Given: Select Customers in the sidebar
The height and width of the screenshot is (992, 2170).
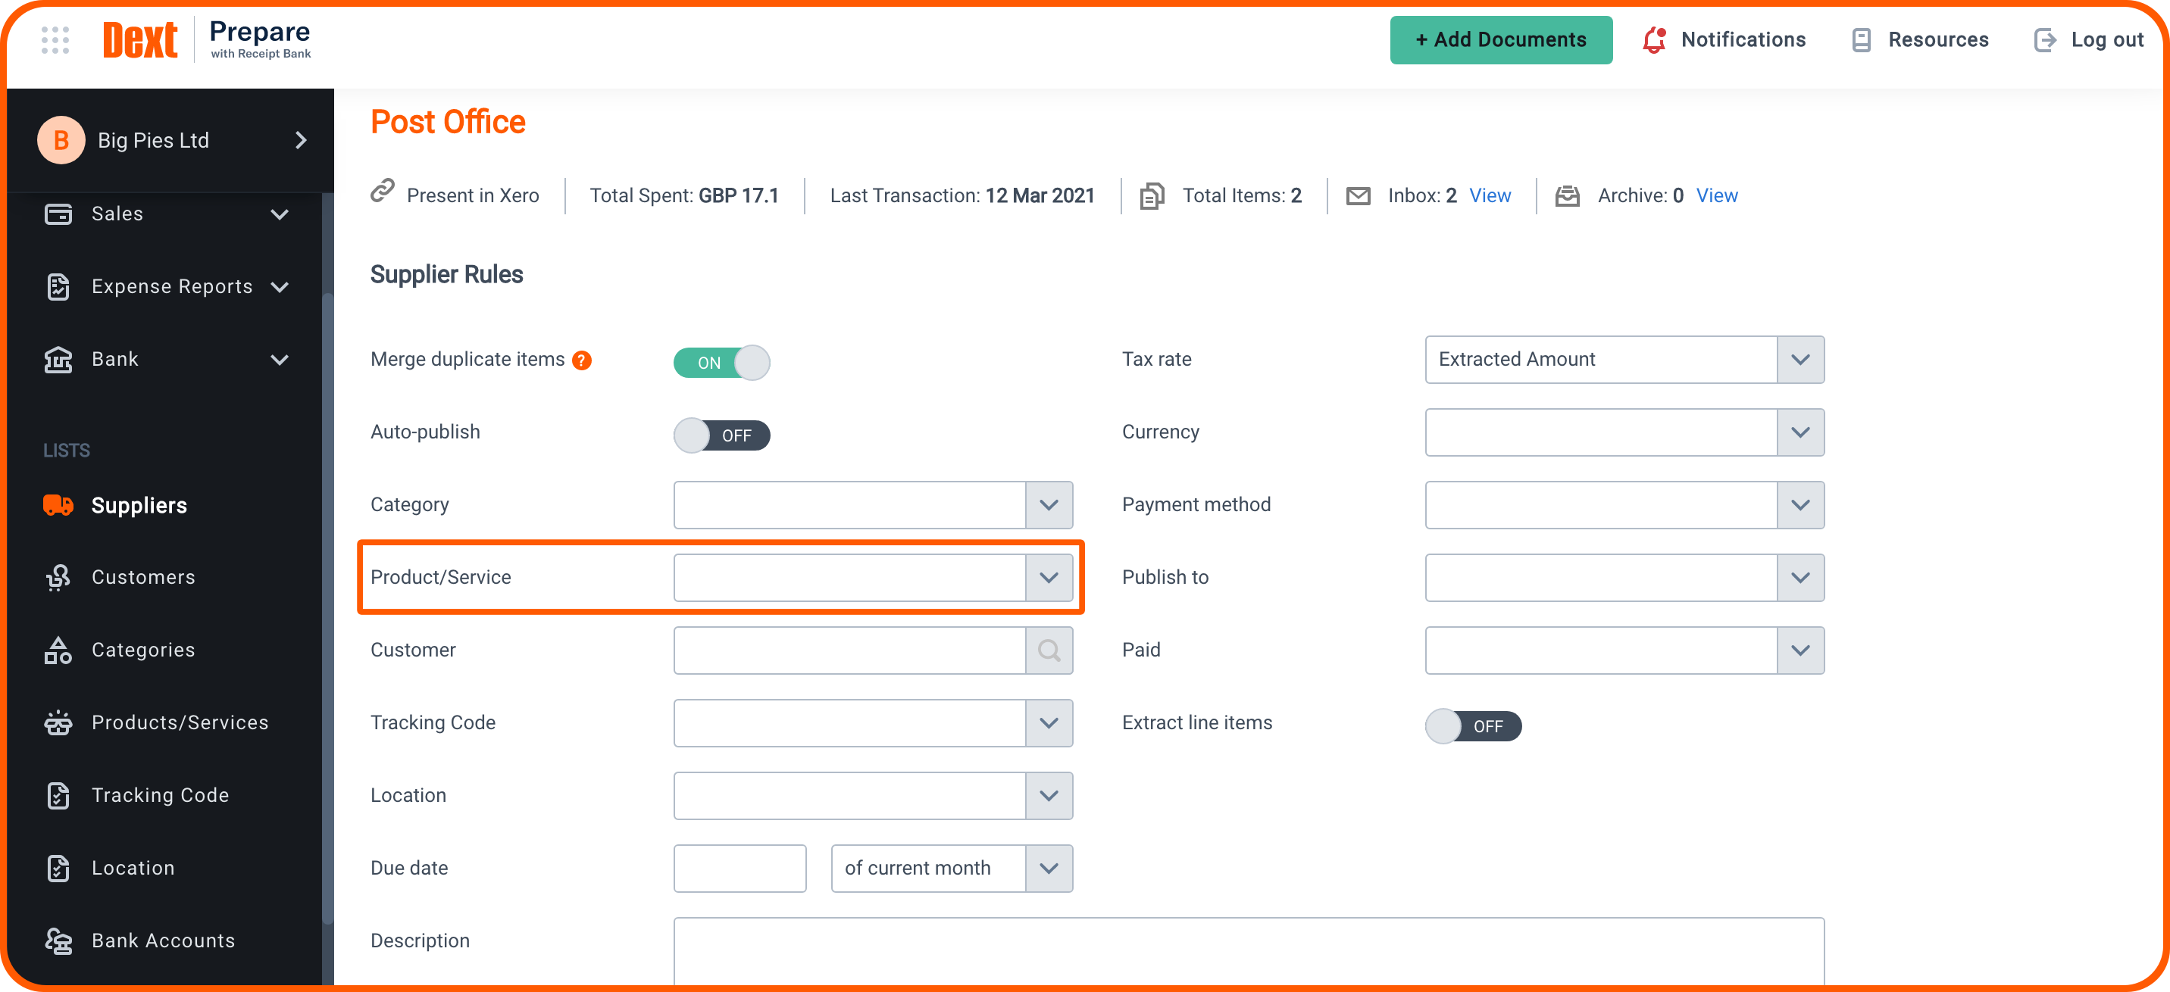Looking at the screenshot, I should pyautogui.click(x=143, y=577).
